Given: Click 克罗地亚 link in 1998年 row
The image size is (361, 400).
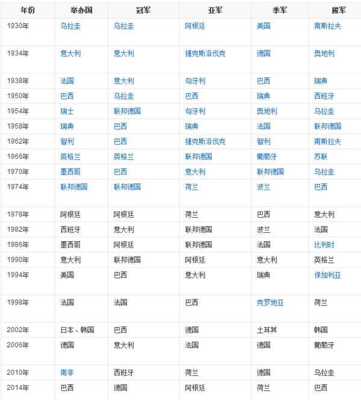Looking at the screenshot, I should (270, 303).
